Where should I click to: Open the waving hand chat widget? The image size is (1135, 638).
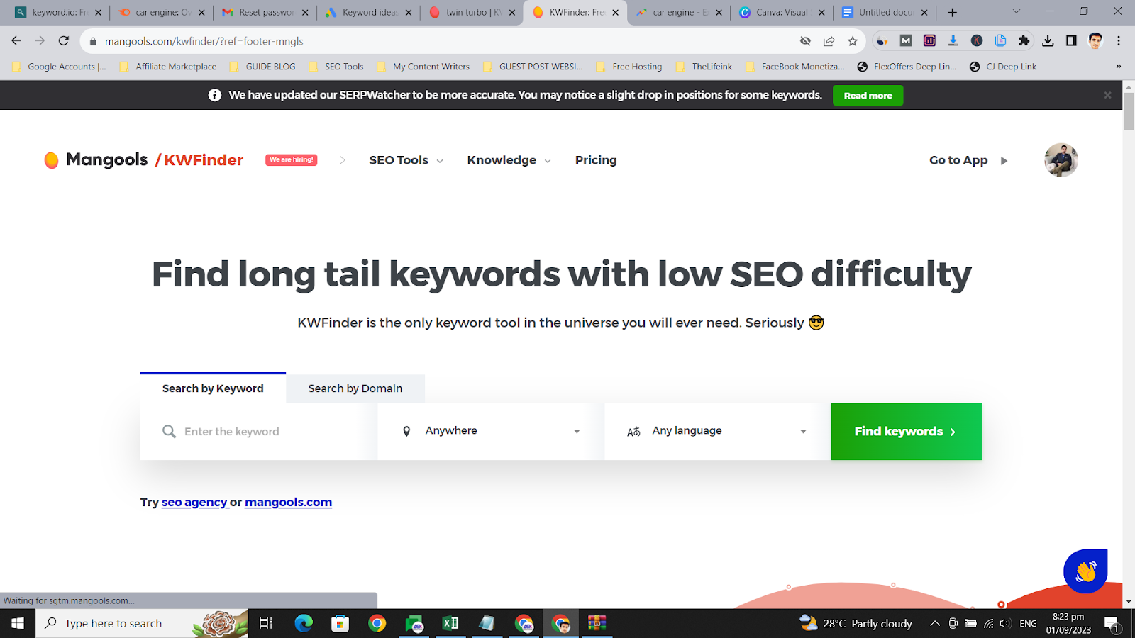pyautogui.click(x=1085, y=571)
